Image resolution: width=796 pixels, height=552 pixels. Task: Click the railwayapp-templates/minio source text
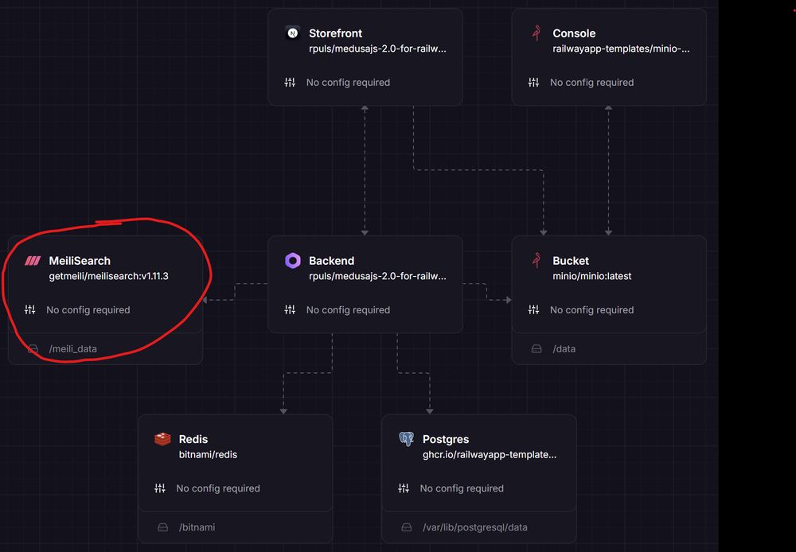(621, 49)
